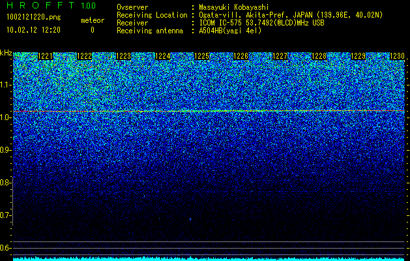Click the kHz axis unit label
This screenshot has width=410, height=261.
point(6,53)
